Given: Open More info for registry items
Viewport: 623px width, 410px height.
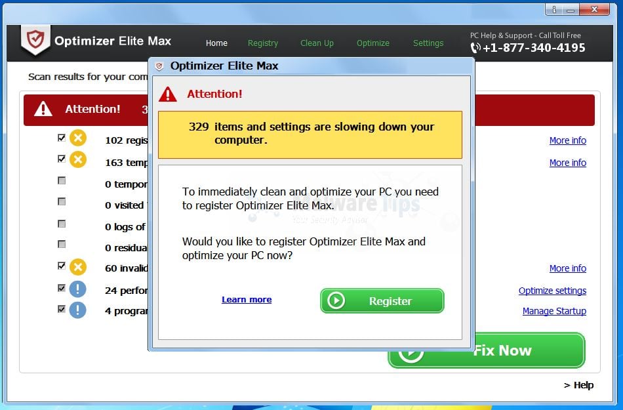Looking at the screenshot, I should [x=568, y=140].
